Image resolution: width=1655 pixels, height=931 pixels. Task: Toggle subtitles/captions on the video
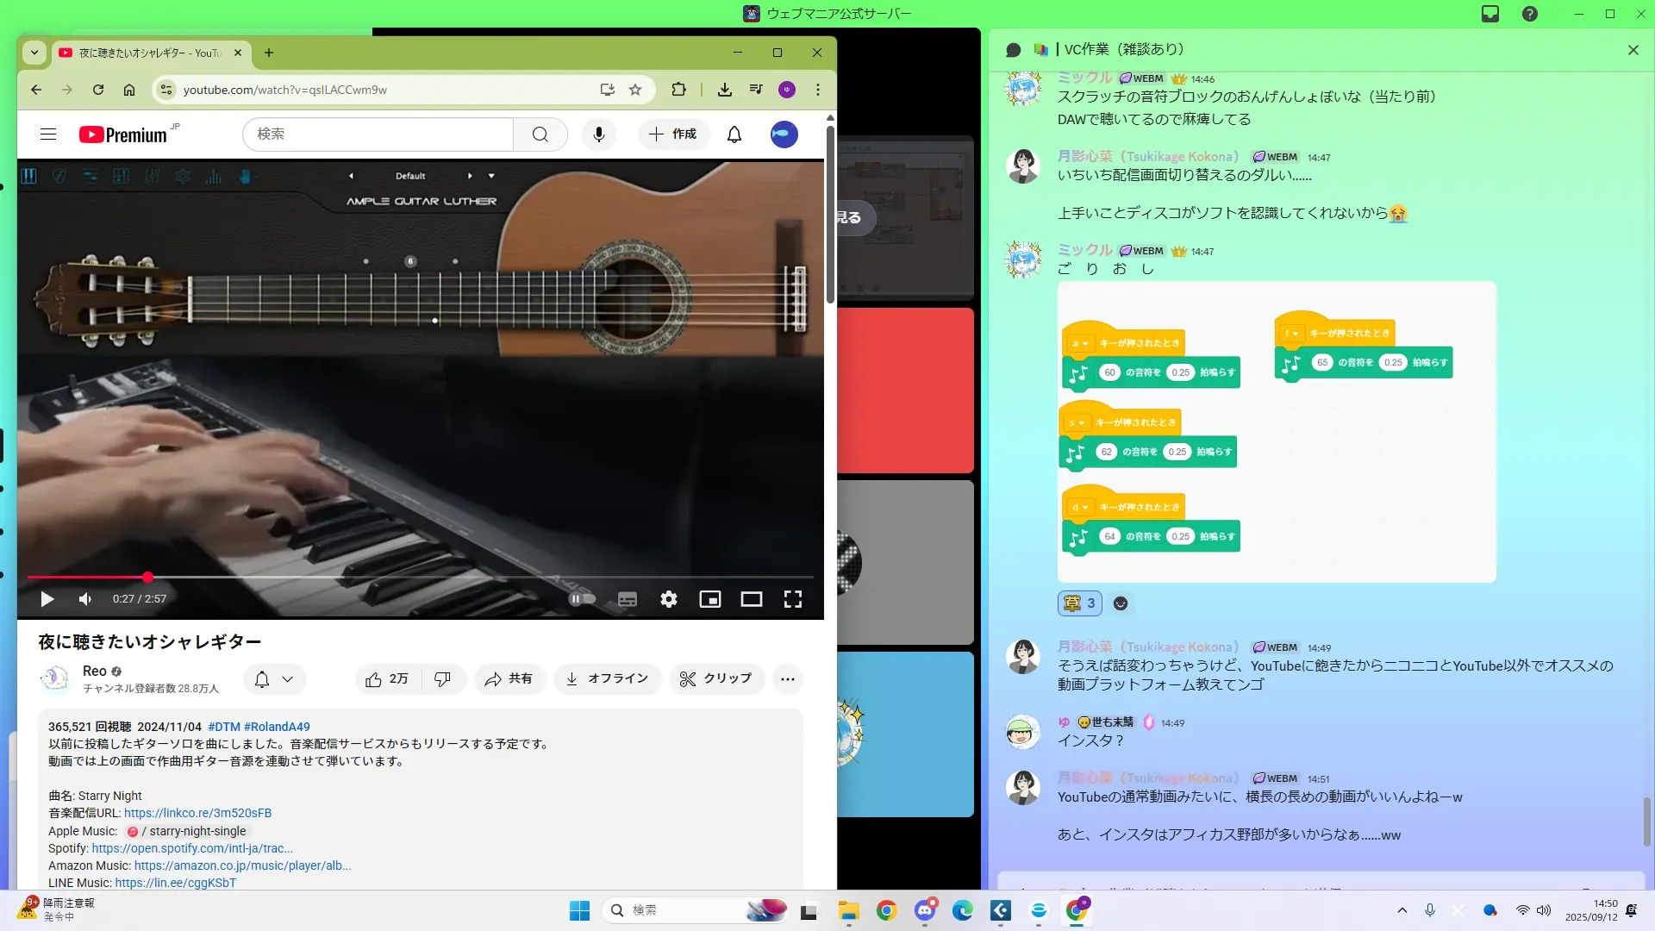coord(628,599)
